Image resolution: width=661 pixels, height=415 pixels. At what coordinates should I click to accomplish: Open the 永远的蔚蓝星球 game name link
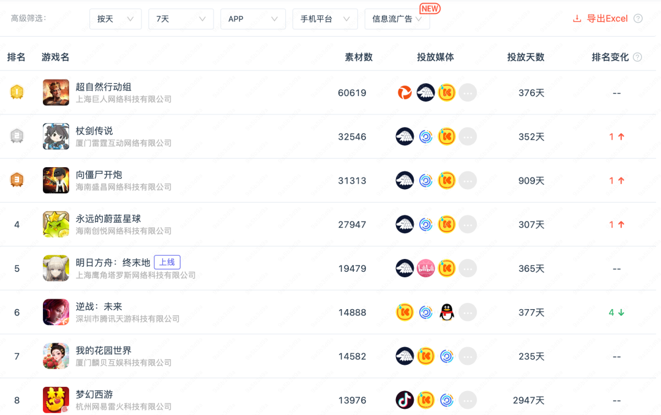(108, 219)
